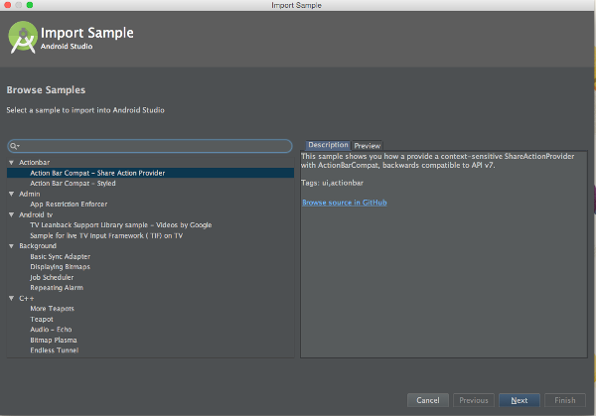Screen dimensions: 596x416
Task: Select Sample for live TV Input Framework
Action: 106,236
